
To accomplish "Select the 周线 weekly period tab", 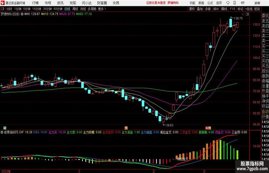I will pyautogui.click(x=75, y=9).
